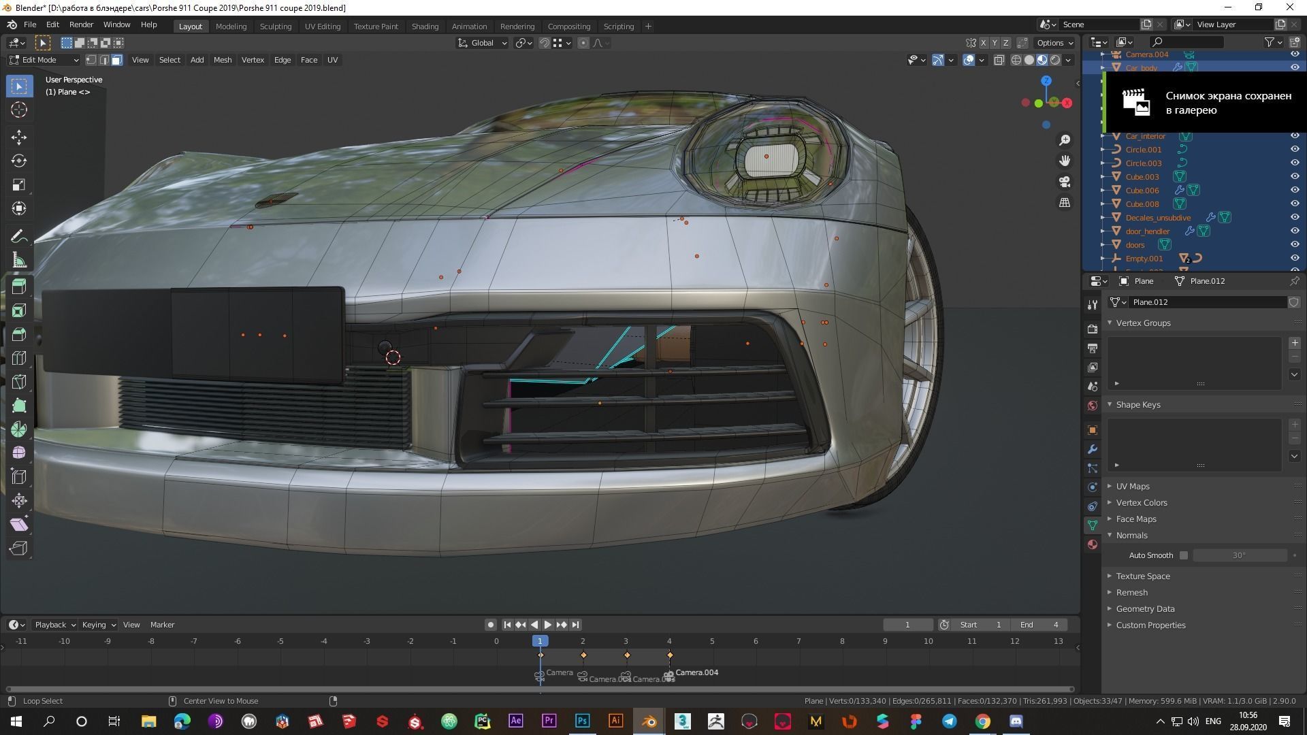Click the pan view hand icon

[x=1065, y=161]
